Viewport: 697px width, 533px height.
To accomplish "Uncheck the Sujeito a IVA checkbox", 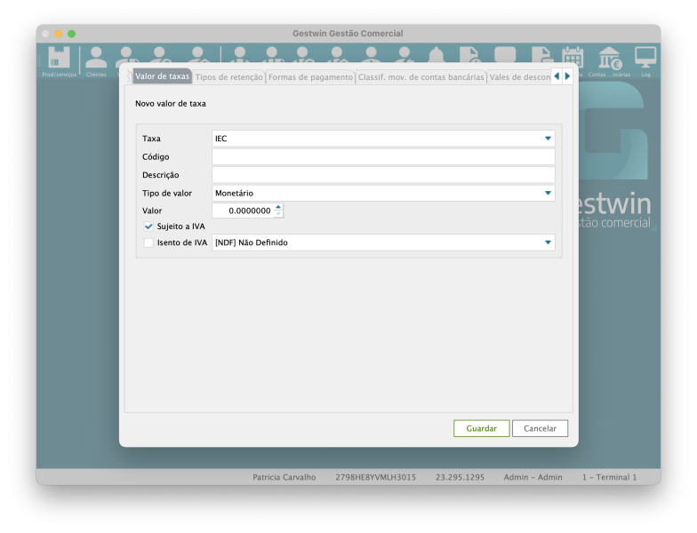I will click(149, 227).
